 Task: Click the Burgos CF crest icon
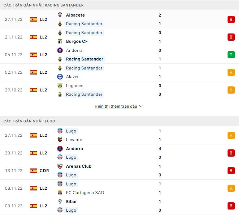pos(60,41)
